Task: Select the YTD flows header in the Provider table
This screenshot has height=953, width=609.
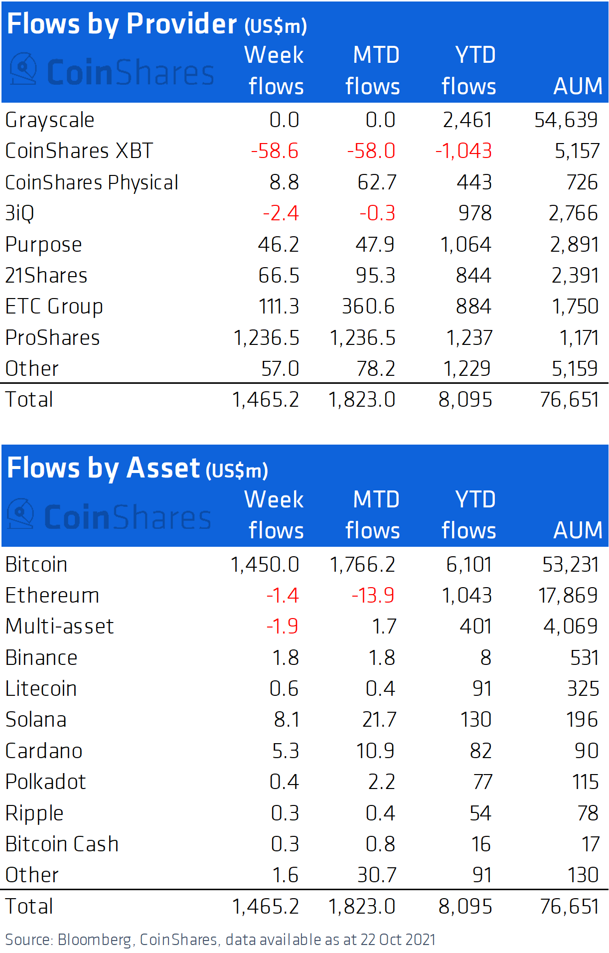Action: 469,70
